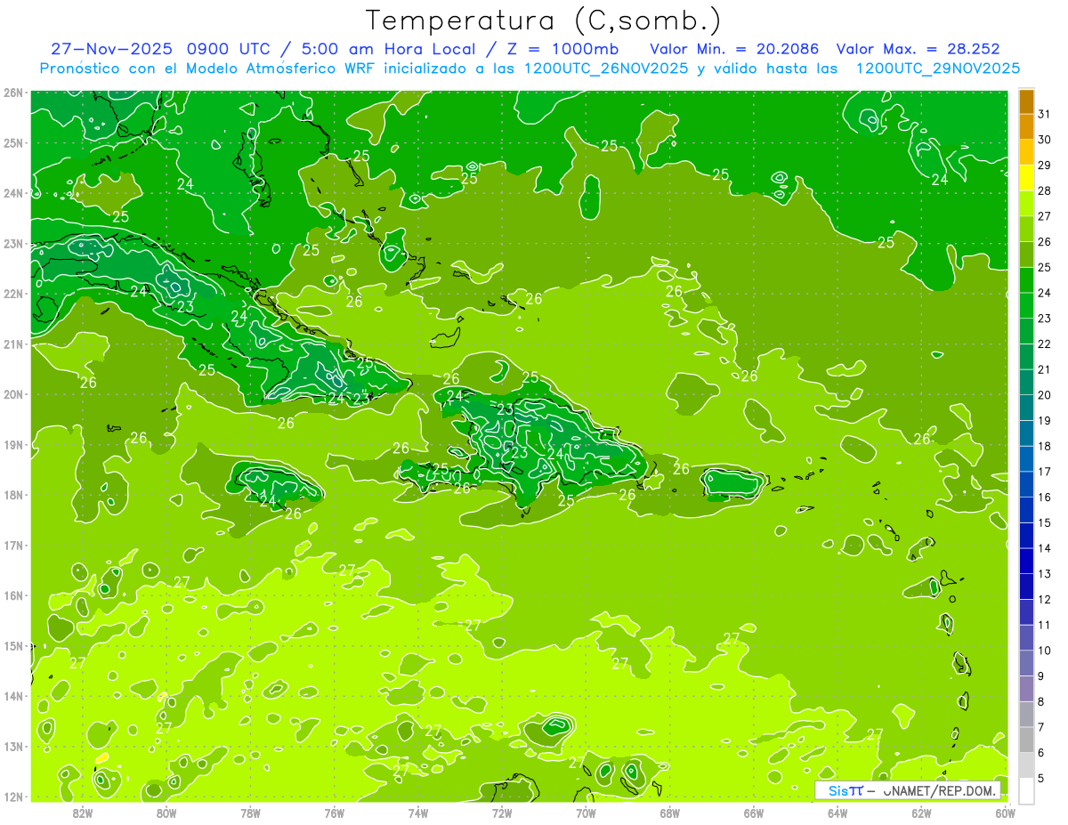1068x825 pixels.
Task: Click the '62W' longitude axis label
Action: [x=921, y=813]
